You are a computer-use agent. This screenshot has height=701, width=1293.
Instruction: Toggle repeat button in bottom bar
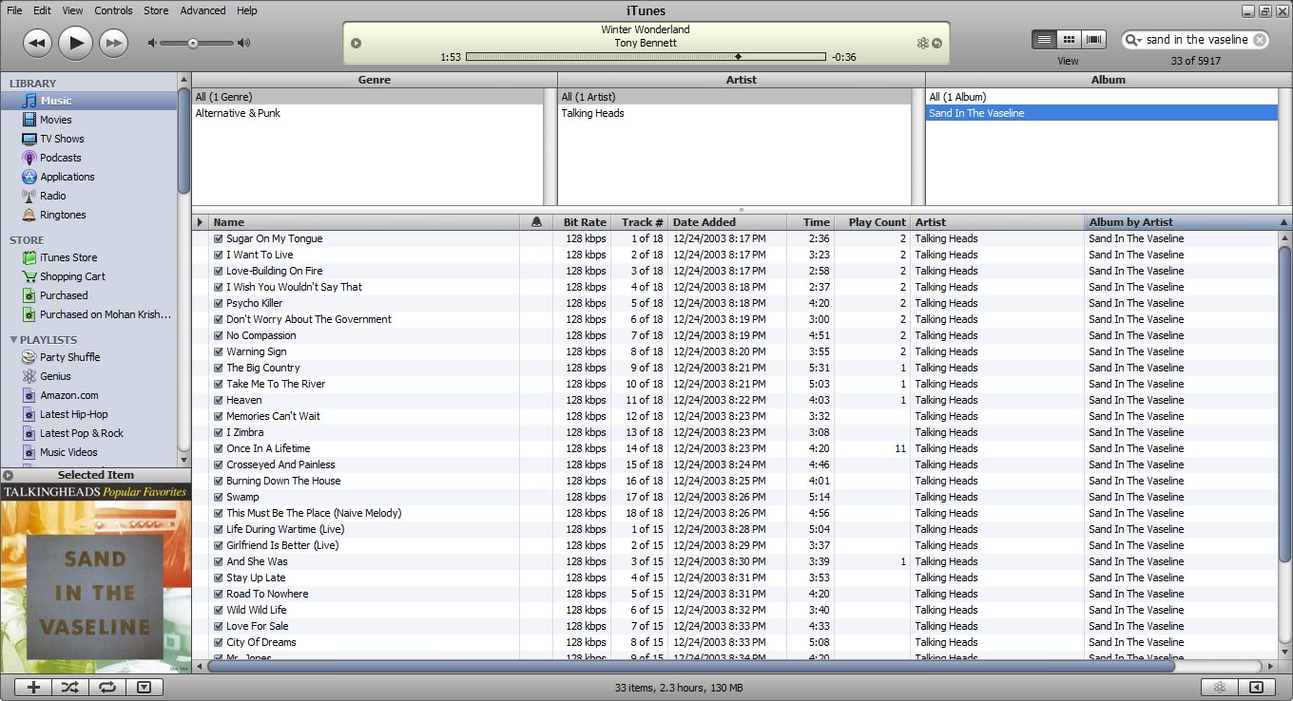(x=106, y=688)
